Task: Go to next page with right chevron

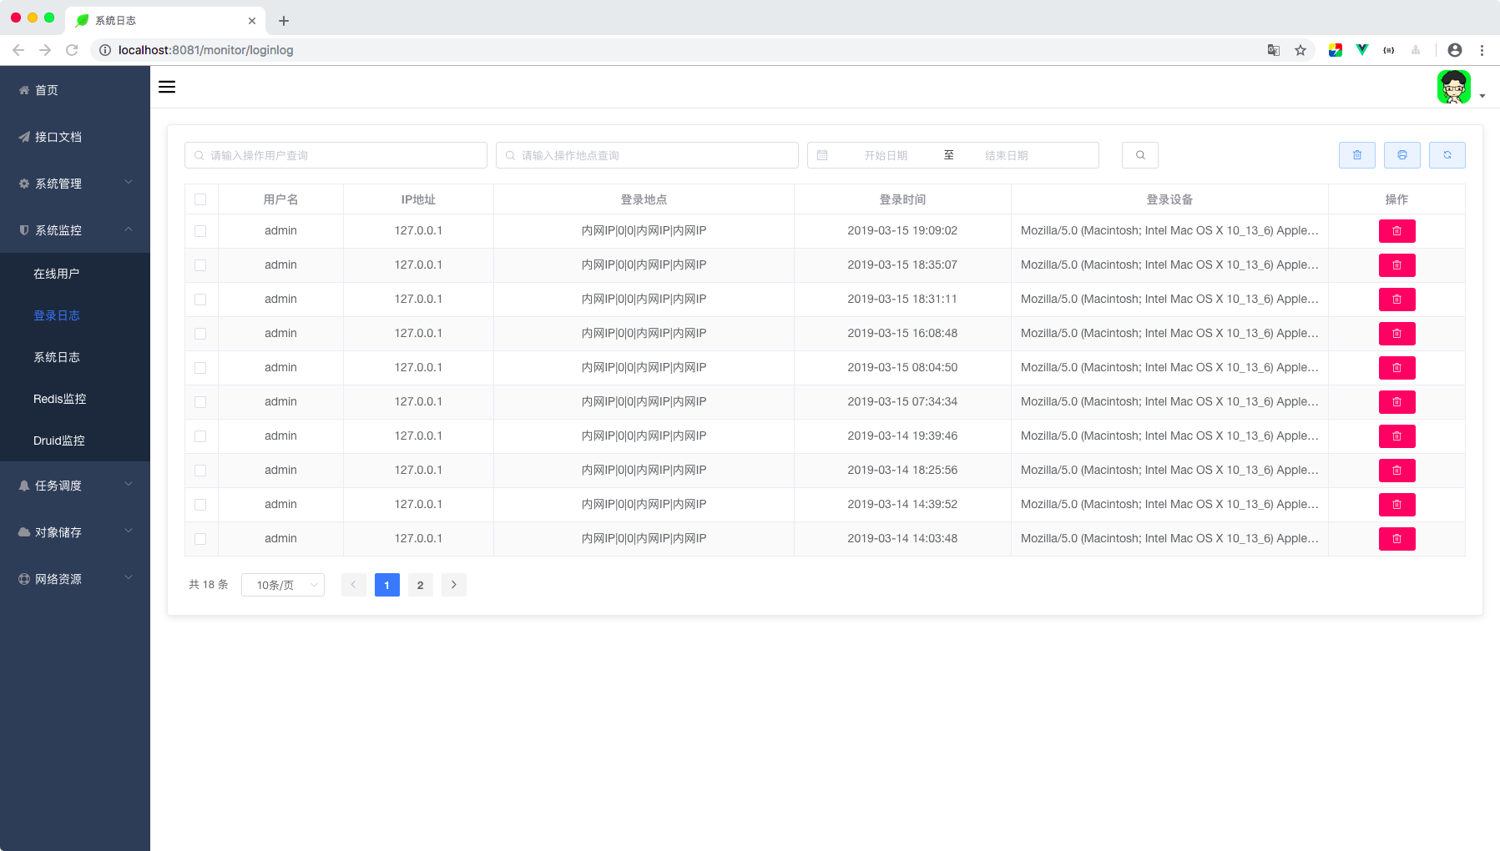Action: point(453,585)
